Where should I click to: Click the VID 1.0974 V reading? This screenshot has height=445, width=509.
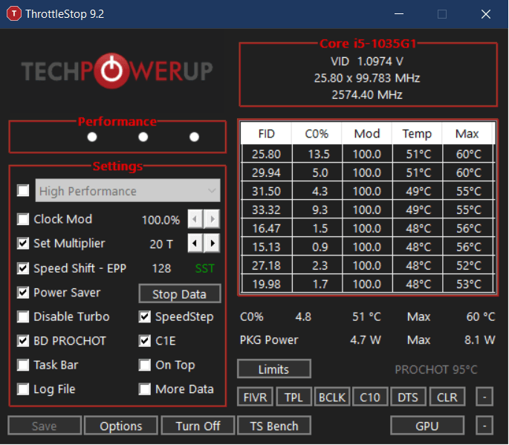[x=367, y=61]
